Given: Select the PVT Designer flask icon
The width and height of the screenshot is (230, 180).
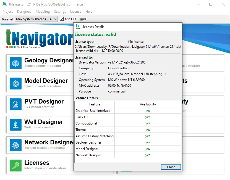Looking at the screenshot, I should point(15,104).
